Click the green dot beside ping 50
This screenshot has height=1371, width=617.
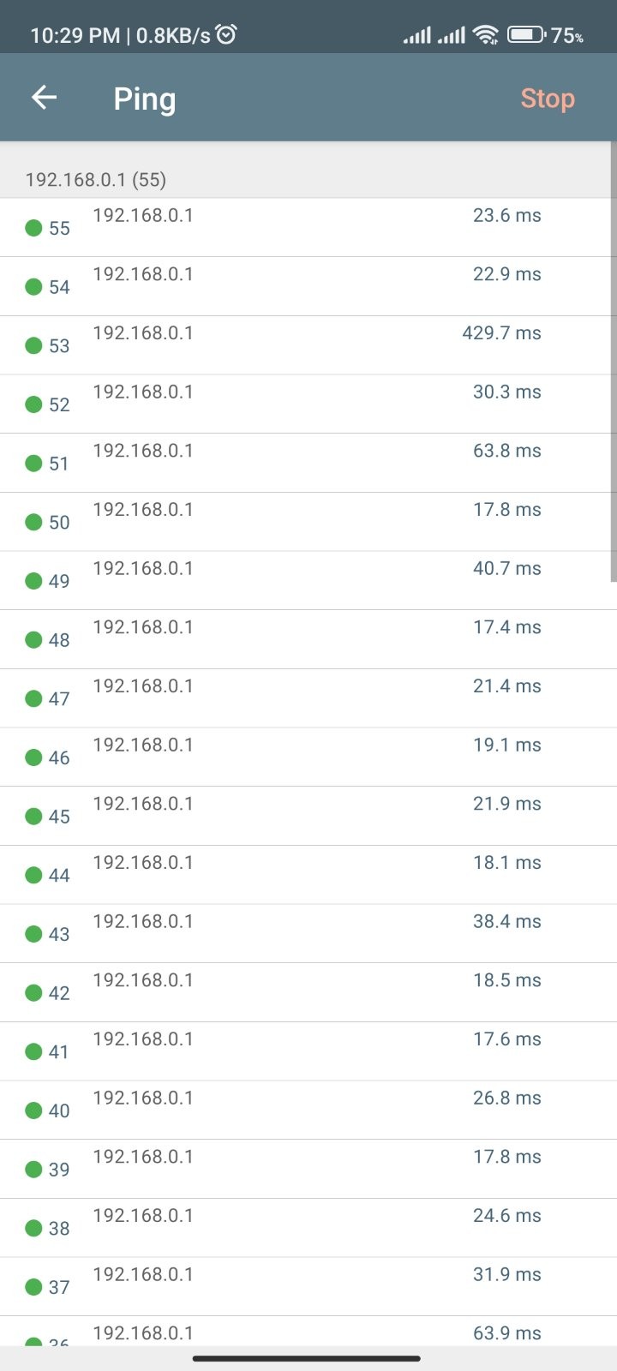tap(34, 522)
